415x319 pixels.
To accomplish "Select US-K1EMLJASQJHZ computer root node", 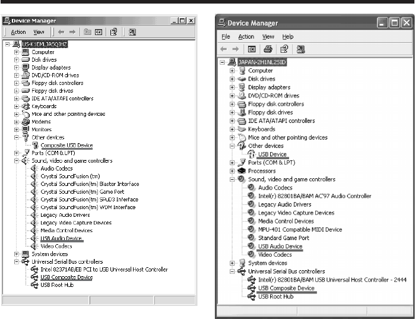I will 45,44.
